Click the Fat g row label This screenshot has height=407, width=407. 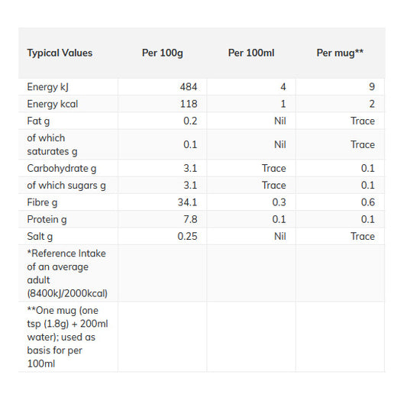(x=38, y=121)
